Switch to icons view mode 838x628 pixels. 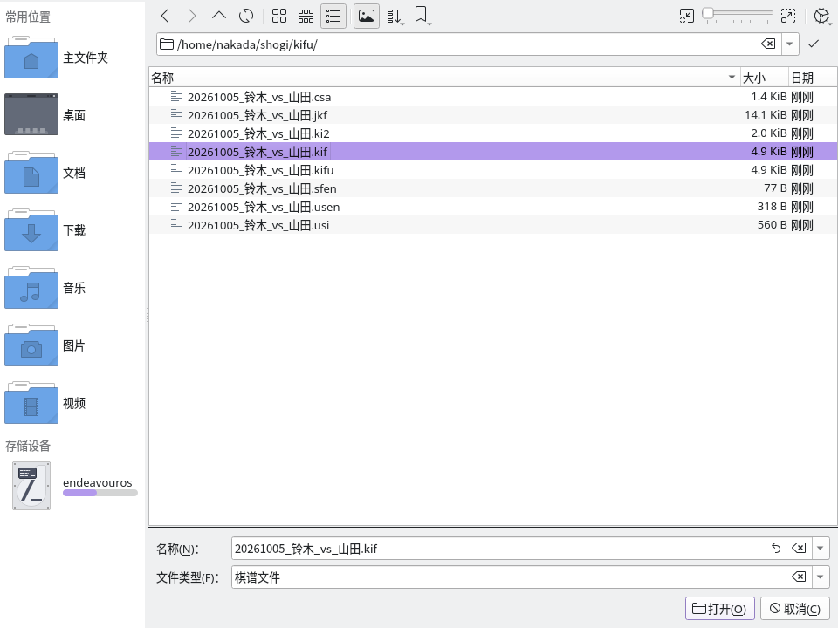point(279,16)
